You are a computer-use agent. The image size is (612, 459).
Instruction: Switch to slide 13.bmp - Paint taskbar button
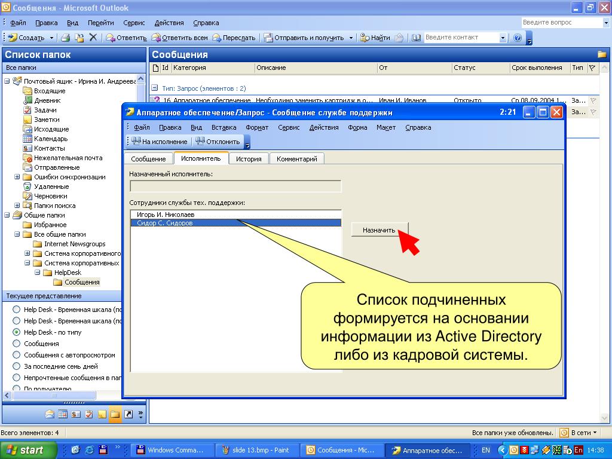(257, 450)
